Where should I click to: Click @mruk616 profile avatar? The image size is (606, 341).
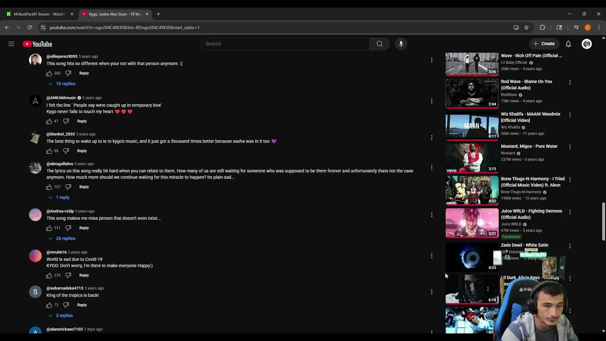coord(35,256)
